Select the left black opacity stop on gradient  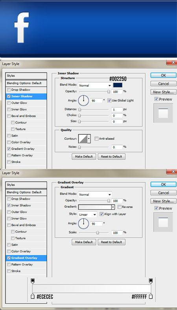[x=33, y=281]
